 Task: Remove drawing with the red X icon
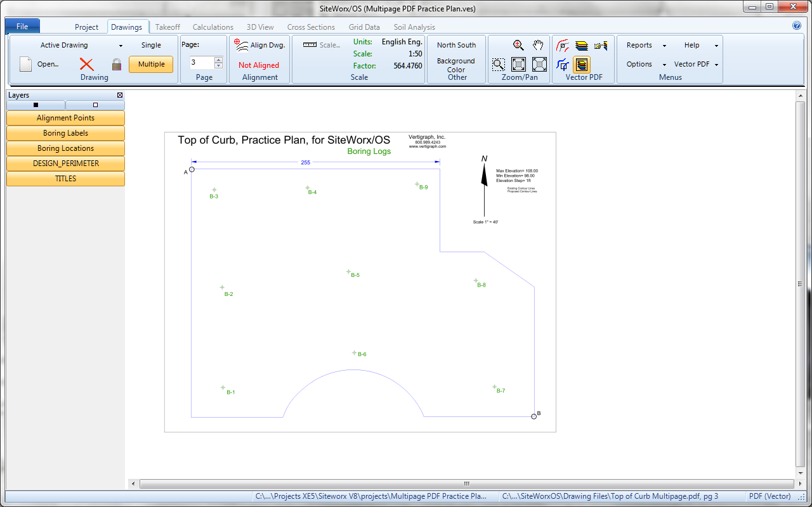tap(87, 64)
